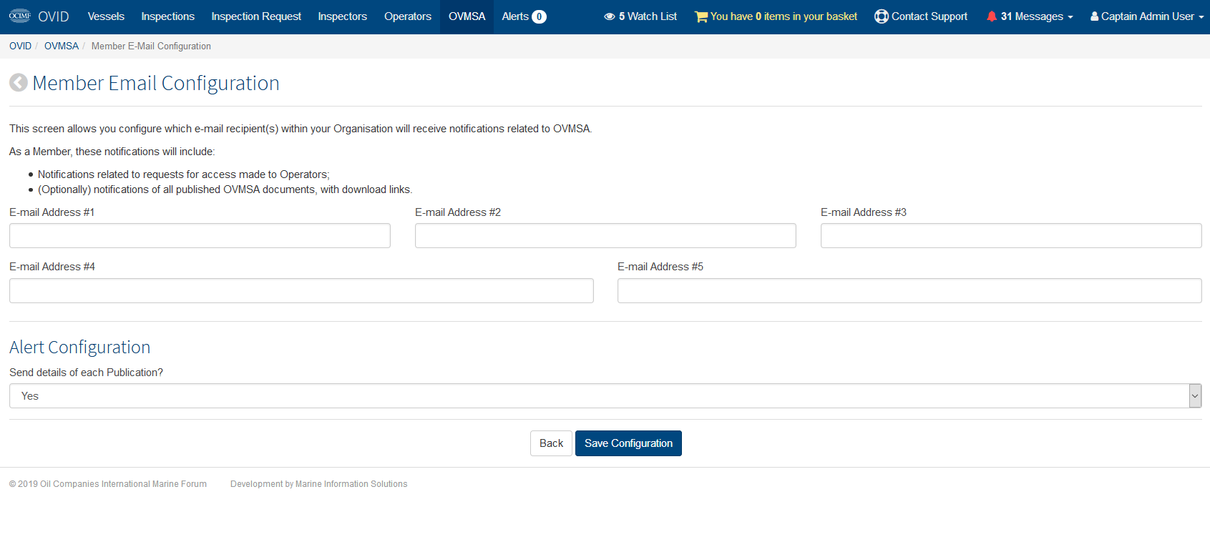This screenshot has height=537, width=1210.
Task: Open the Inspection Request menu item
Action: [x=256, y=16]
